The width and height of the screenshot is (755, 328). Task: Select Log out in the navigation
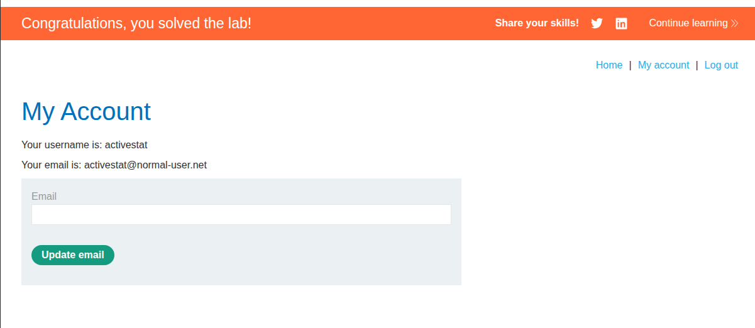click(x=721, y=65)
